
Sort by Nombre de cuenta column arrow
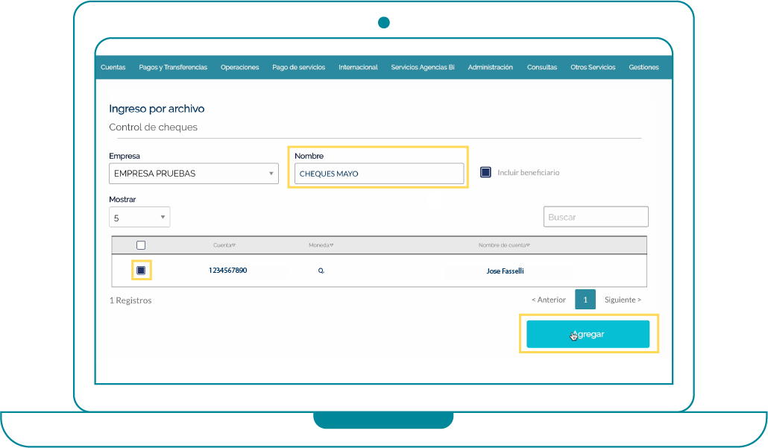tap(528, 245)
